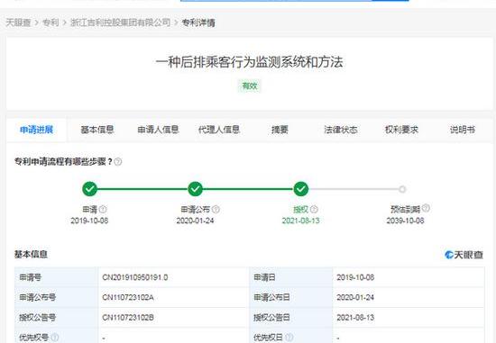This screenshot has width=496, height=343.
Task: Click the 申请 timeline date 2019-10-08
Action: point(89,221)
